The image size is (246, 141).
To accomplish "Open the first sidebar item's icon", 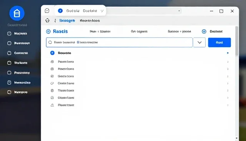I will [x=9, y=33].
